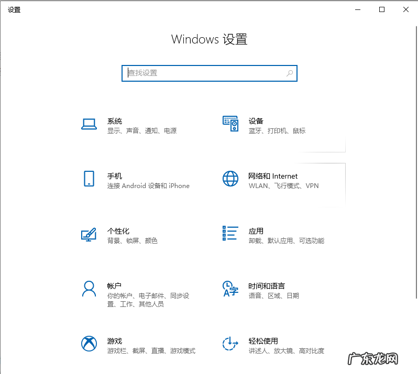Open the 应用 list icon
This screenshot has width=418, height=374.
point(230,233)
